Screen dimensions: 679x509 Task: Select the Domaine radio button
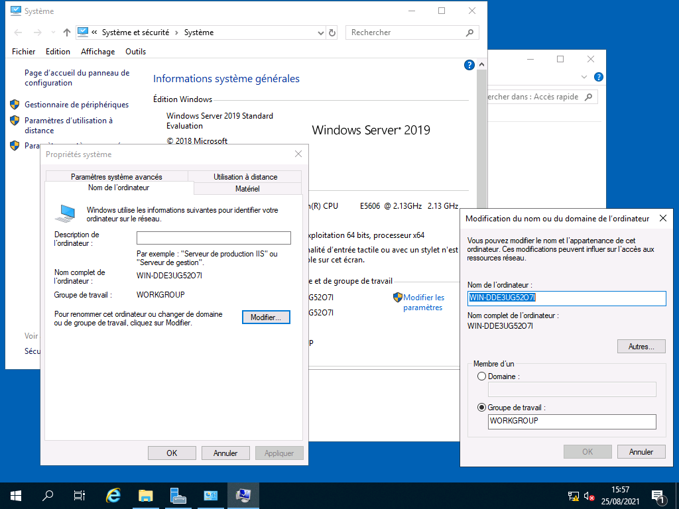(x=481, y=376)
